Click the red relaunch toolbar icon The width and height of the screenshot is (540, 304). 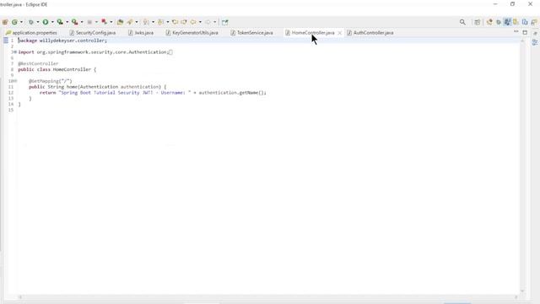(104, 22)
